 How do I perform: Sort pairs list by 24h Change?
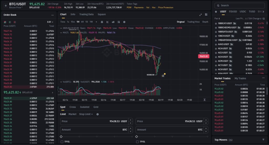255,19
